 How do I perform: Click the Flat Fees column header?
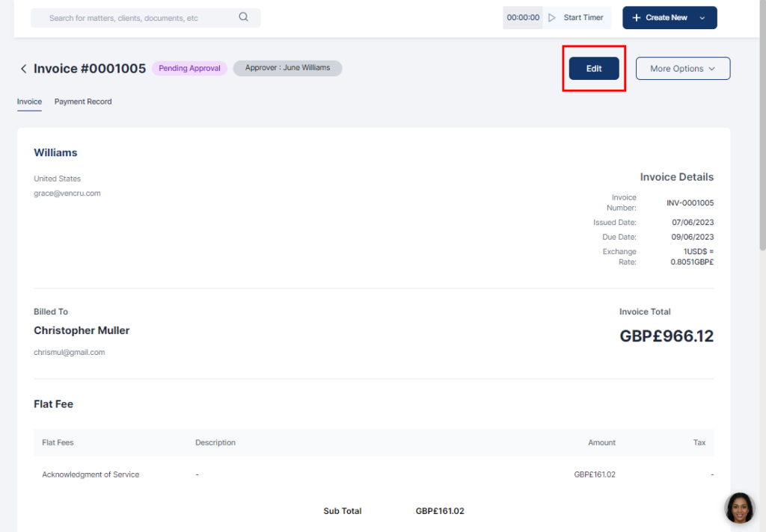(58, 442)
